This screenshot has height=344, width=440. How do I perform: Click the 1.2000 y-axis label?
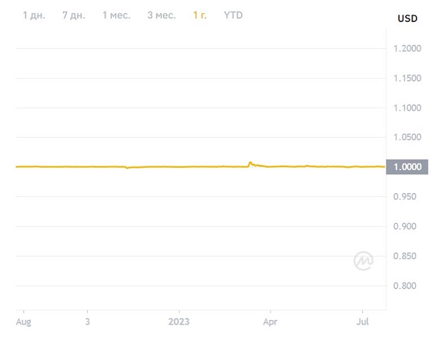click(x=407, y=49)
